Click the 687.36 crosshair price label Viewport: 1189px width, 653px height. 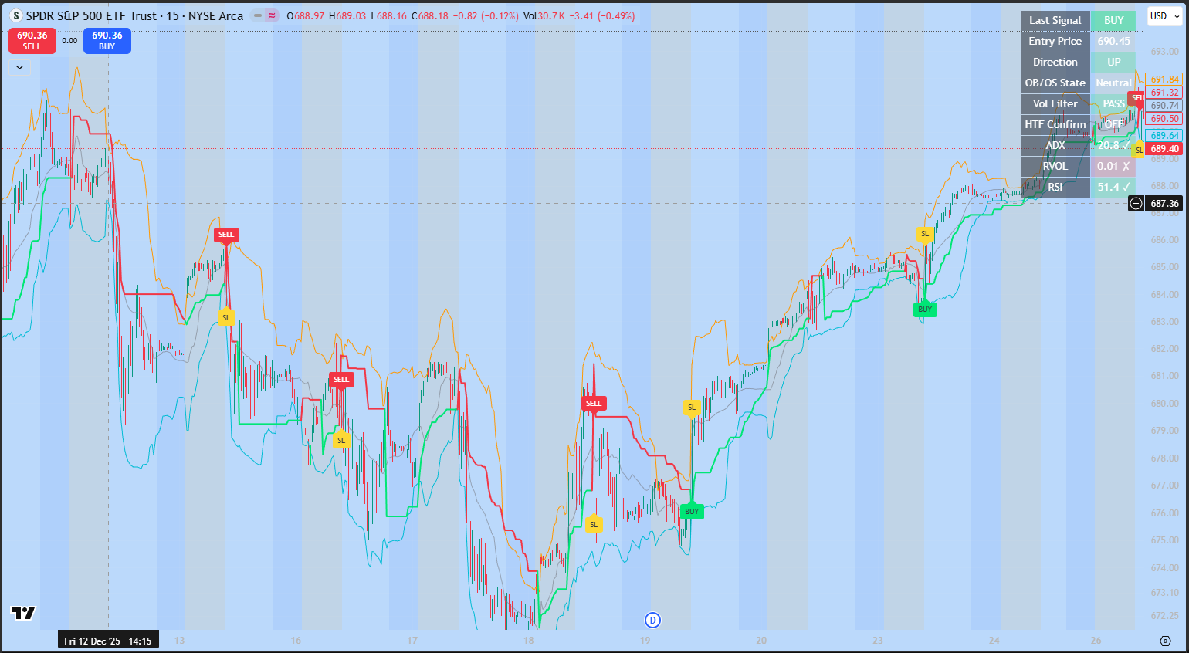coord(1164,204)
